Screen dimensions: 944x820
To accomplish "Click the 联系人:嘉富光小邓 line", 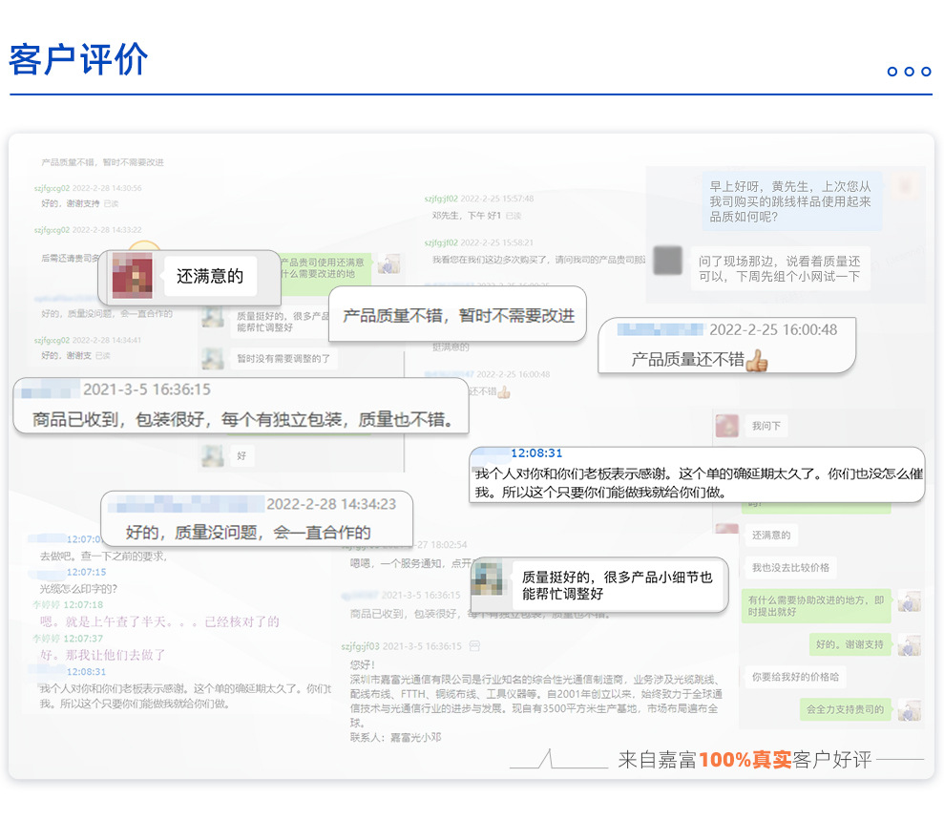I will (x=395, y=737).
